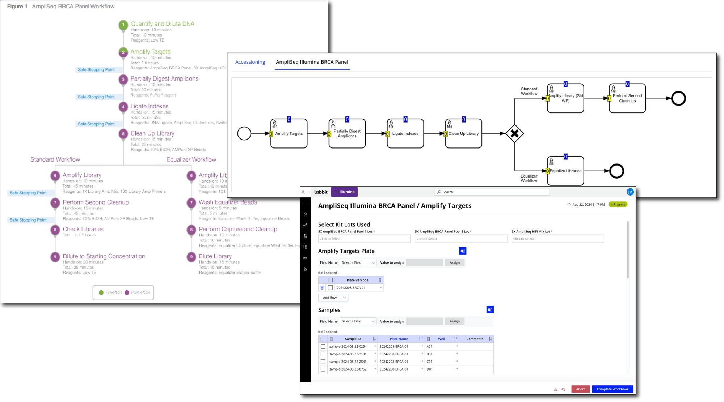Open the 5X AmpliSeq BRCA Panel Pool 2 Lot selector
This screenshot has height=402, width=724.
pyautogui.click(x=461, y=239)
